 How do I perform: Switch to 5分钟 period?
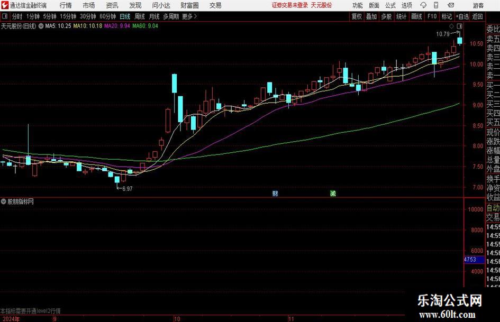[50, 16]
